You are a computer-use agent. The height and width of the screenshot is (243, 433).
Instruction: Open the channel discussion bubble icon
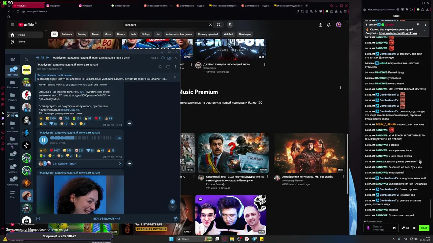point(38,218)
